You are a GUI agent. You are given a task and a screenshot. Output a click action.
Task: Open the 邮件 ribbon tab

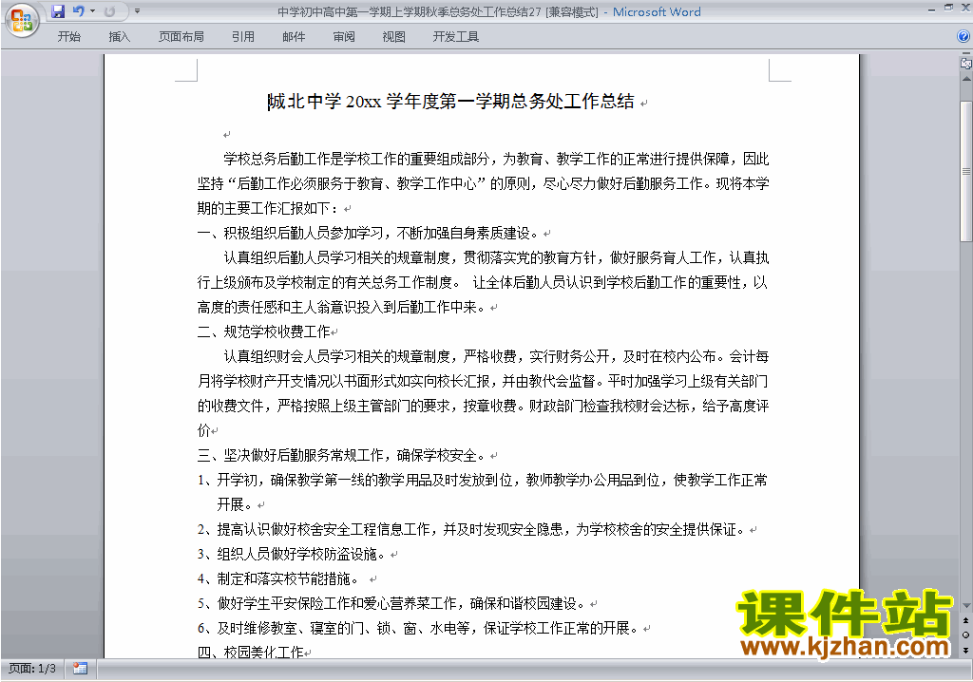[294, 37]
